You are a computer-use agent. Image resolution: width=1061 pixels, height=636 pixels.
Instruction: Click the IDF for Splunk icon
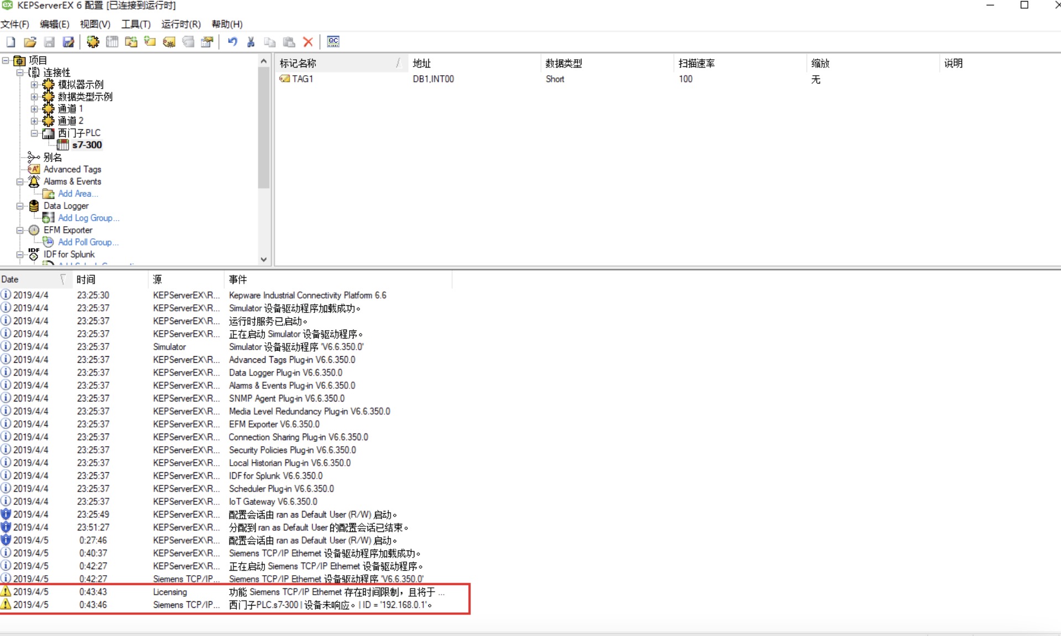point(34,254)
